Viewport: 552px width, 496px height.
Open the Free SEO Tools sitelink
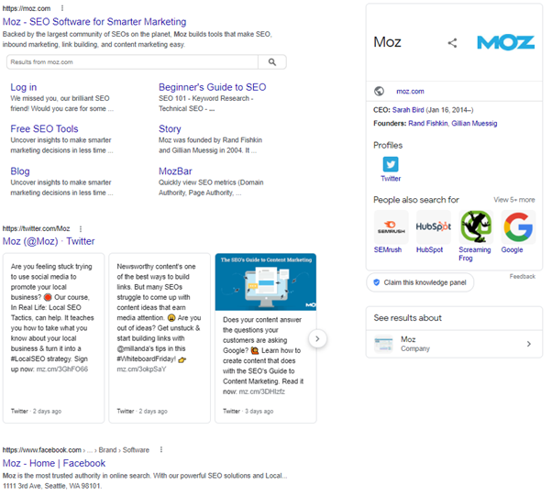click(x=44, y=129)
